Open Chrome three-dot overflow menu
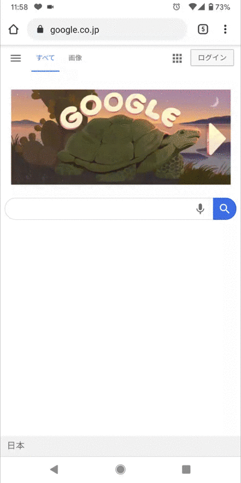This screenshot has width=241, height=483. click(225, 30)
